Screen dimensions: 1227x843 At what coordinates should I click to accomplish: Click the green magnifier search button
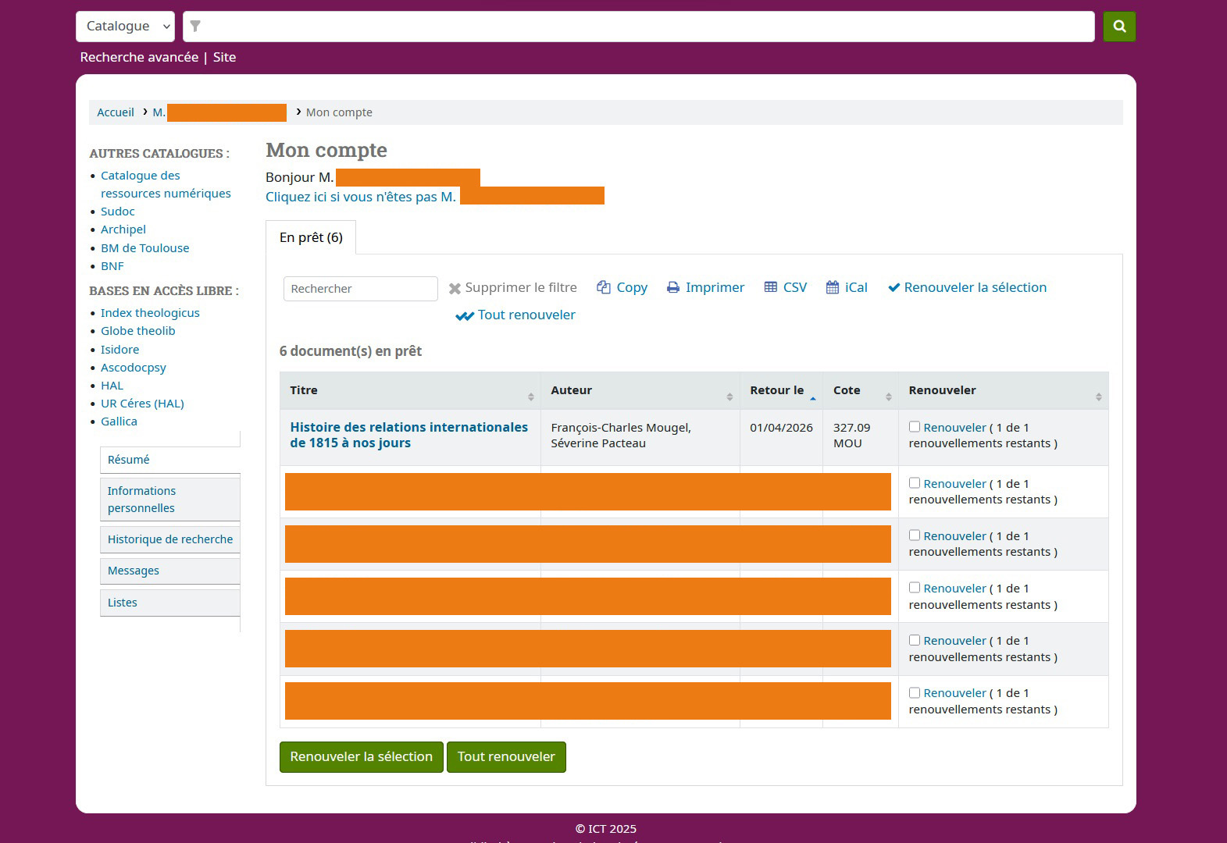(x=1118, y=27)
